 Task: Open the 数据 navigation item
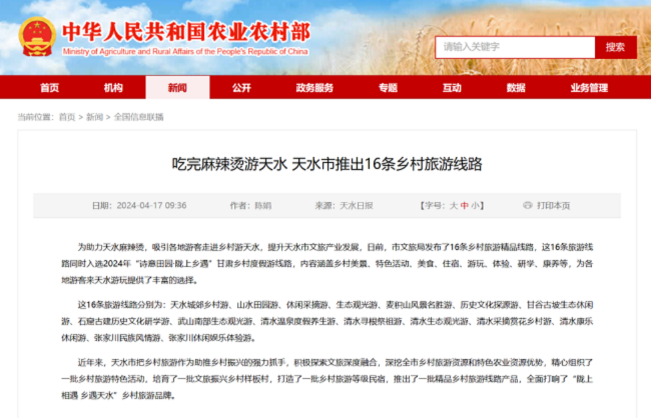pos(516,87)
